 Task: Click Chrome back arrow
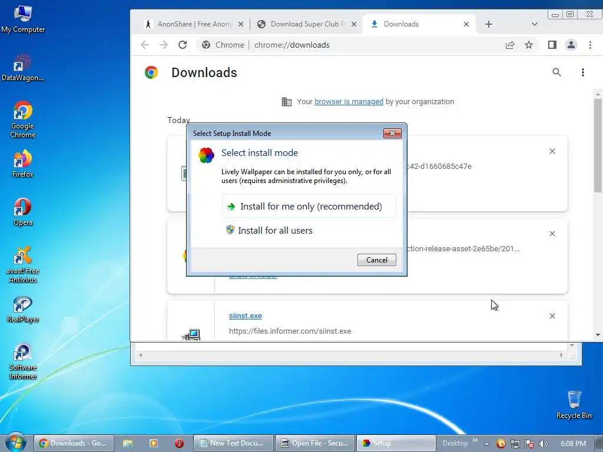(x=145, y=45)
